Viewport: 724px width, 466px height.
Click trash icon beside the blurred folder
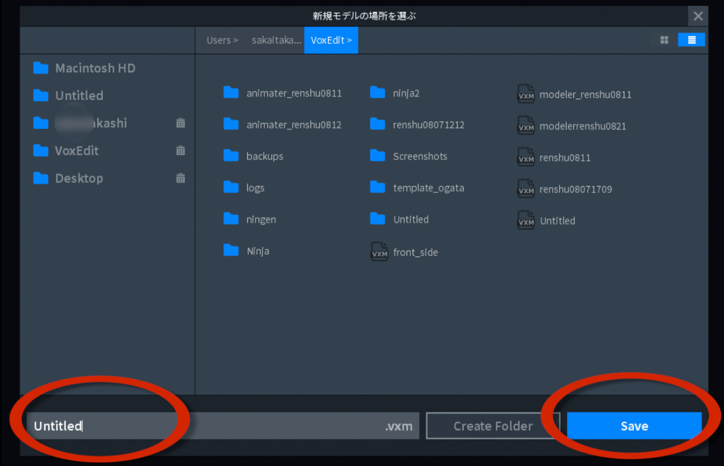pos(181,123)
